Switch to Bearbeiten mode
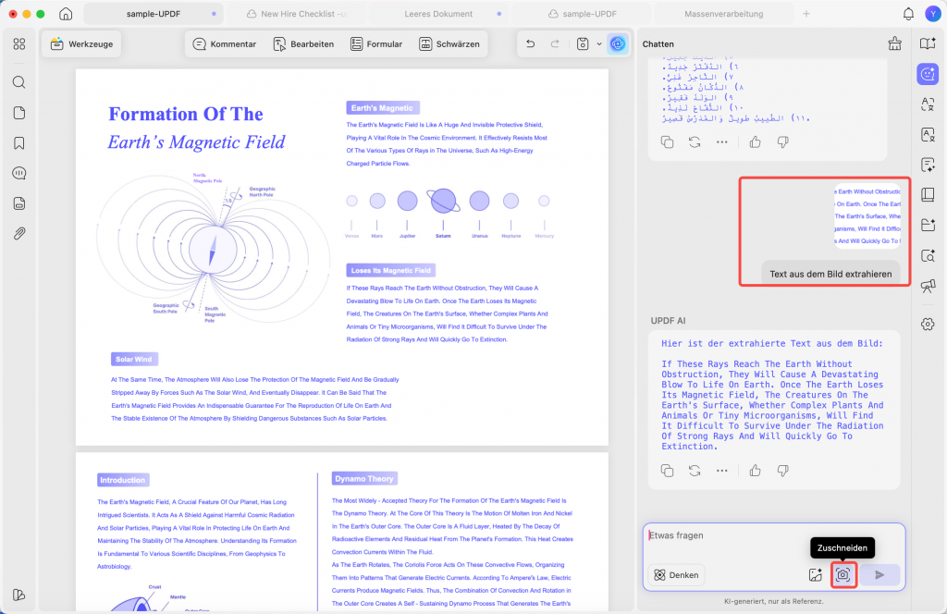 (x=303, y=43)
